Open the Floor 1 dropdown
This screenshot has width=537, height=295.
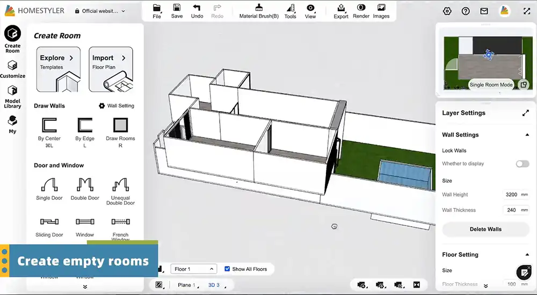[x=193, y=269]
